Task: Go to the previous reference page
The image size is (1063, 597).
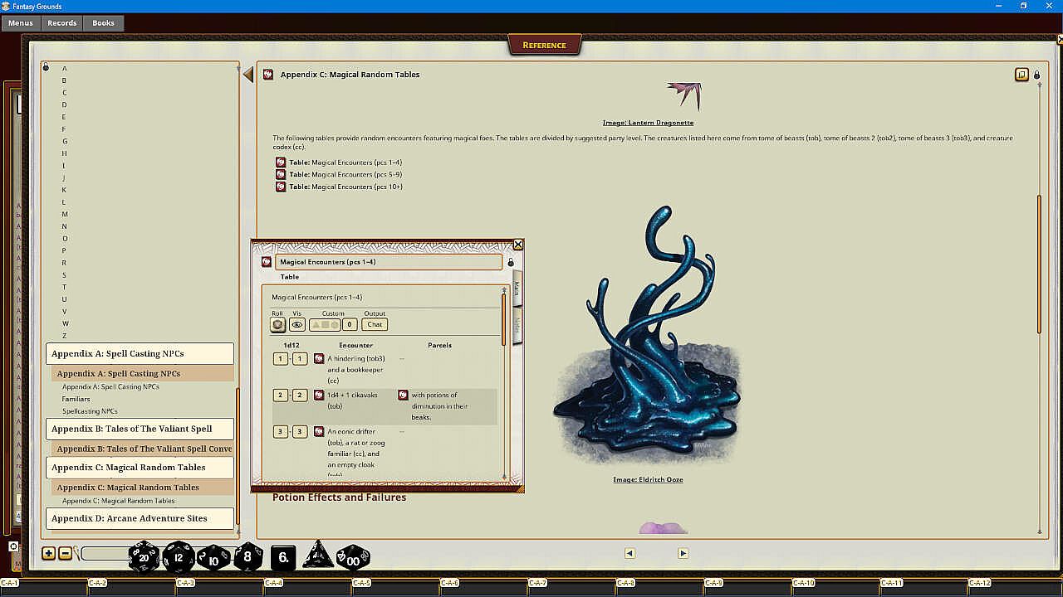Action: point(629,553)
